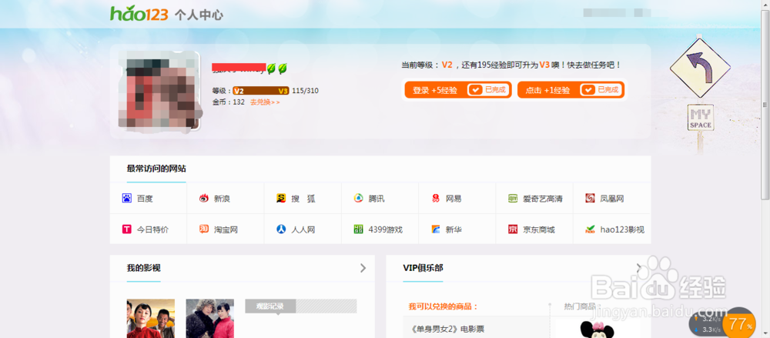Click the 77% memory accelerator ball
The image size is (770, 338).
(x=739, y=323)
